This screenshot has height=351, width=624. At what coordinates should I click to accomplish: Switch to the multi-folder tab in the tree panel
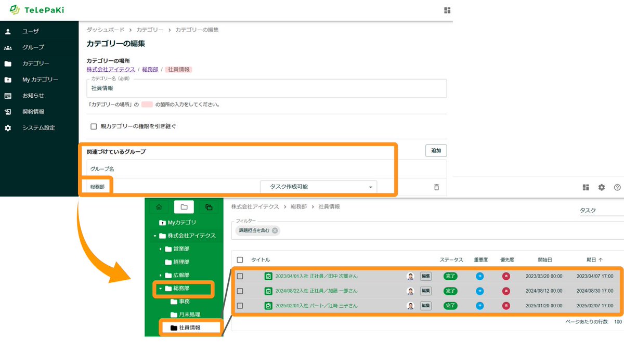pos(209,207)
